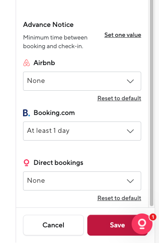The image size is (159, 243).
Task: Click the Cancel button
Action: pos(53,225)
